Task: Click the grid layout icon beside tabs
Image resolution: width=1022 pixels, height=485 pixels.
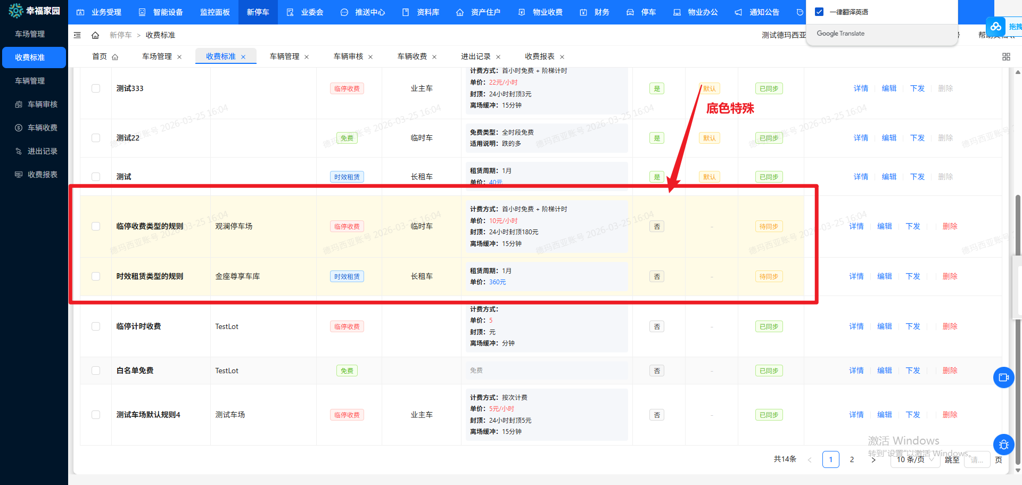Action: (x=1005, y=57)
